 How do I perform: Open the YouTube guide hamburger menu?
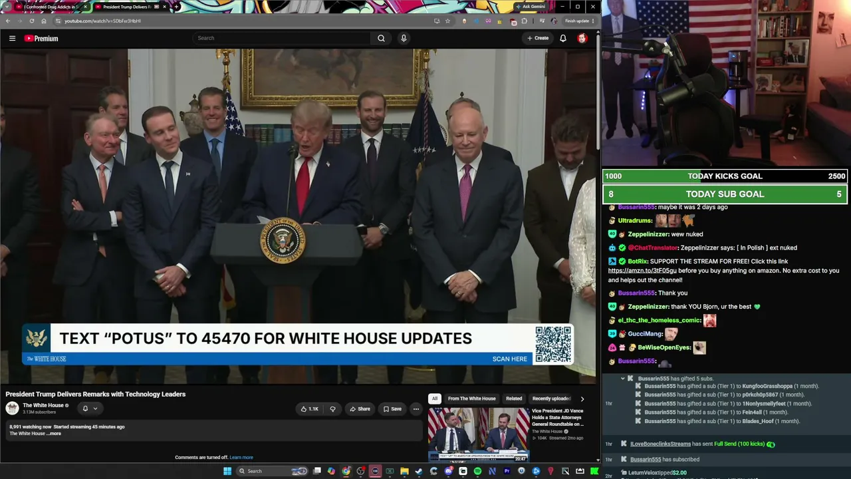click(12, 38)
